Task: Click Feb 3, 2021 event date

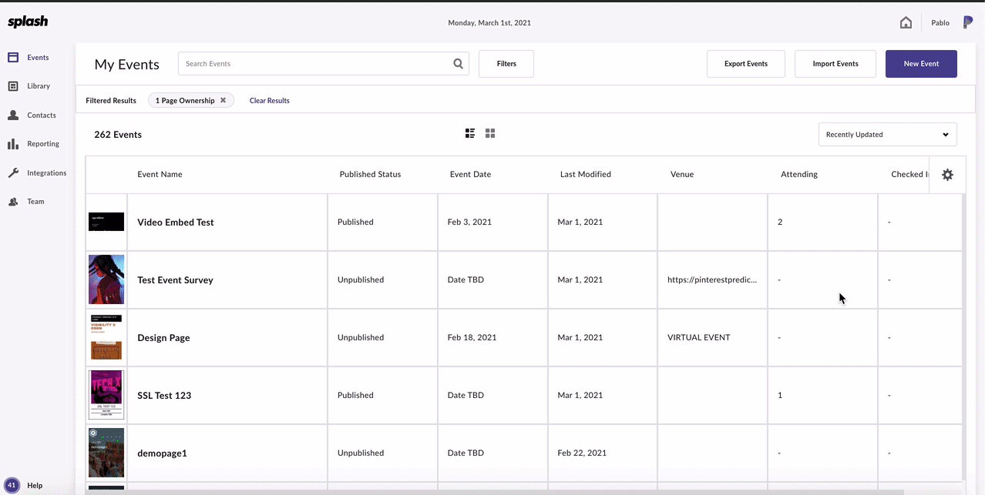Action: click(x=469, y=222)
